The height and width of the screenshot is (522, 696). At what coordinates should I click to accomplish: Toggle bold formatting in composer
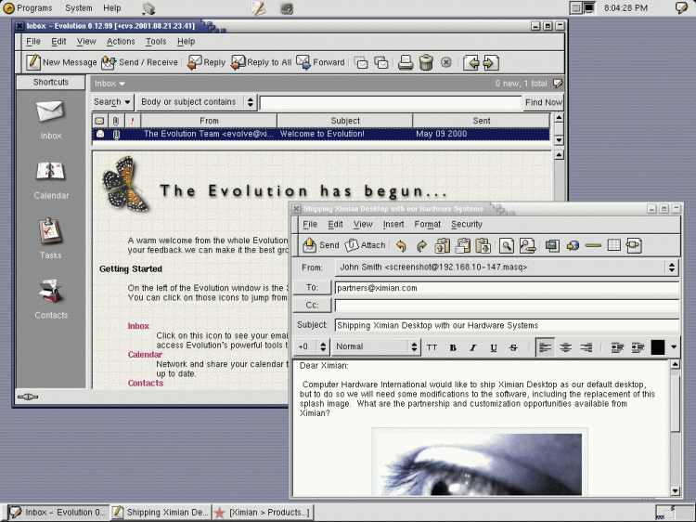(453, 347)
